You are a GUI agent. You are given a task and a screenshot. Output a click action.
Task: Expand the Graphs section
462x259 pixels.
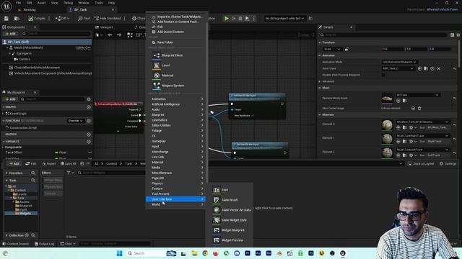pyautogui.click(x=3, y=107)
